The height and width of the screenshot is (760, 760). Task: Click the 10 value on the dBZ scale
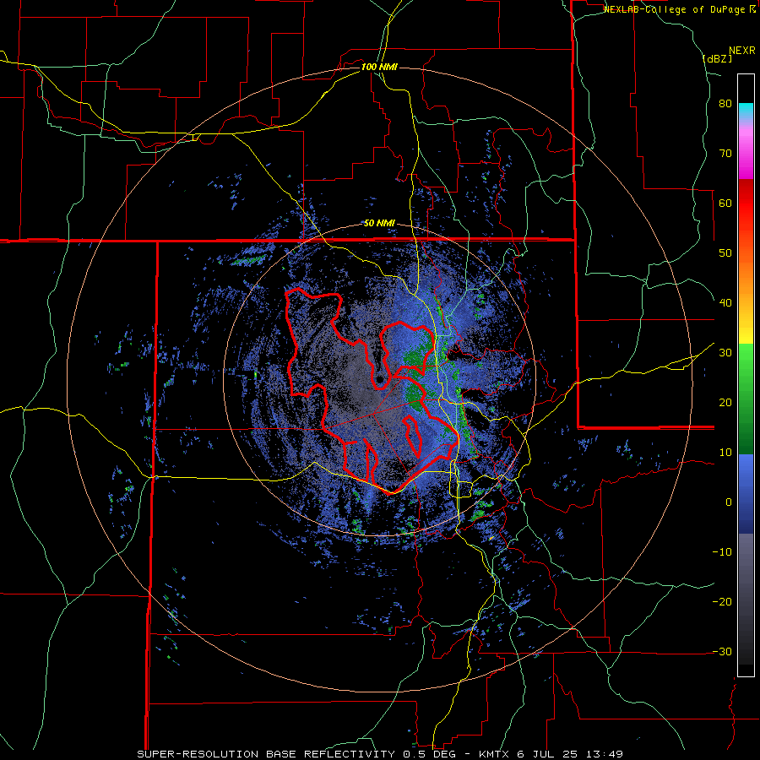pyautogui.click(x=725, y=453)
